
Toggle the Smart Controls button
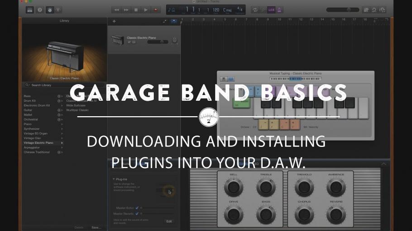coord(50,10)
